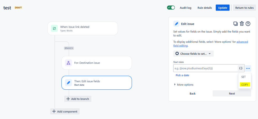The width and height of the screenshot is (258, 119).
Task: Click Add to branch
Action: [78, 99]
